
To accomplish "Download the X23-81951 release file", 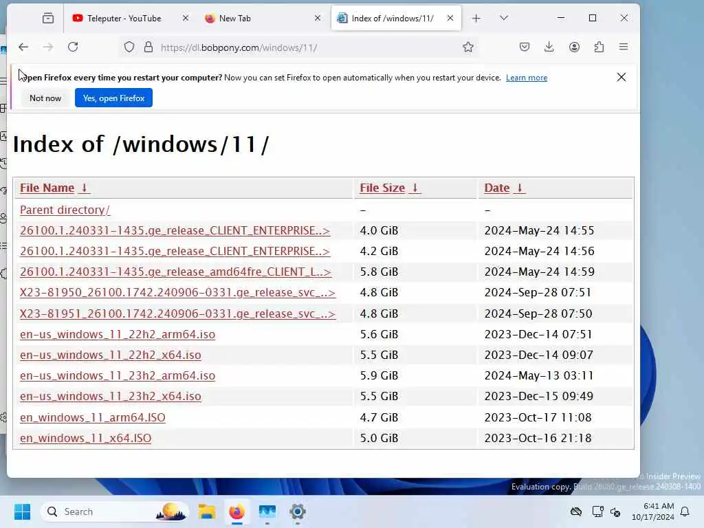I will point(178,313).
